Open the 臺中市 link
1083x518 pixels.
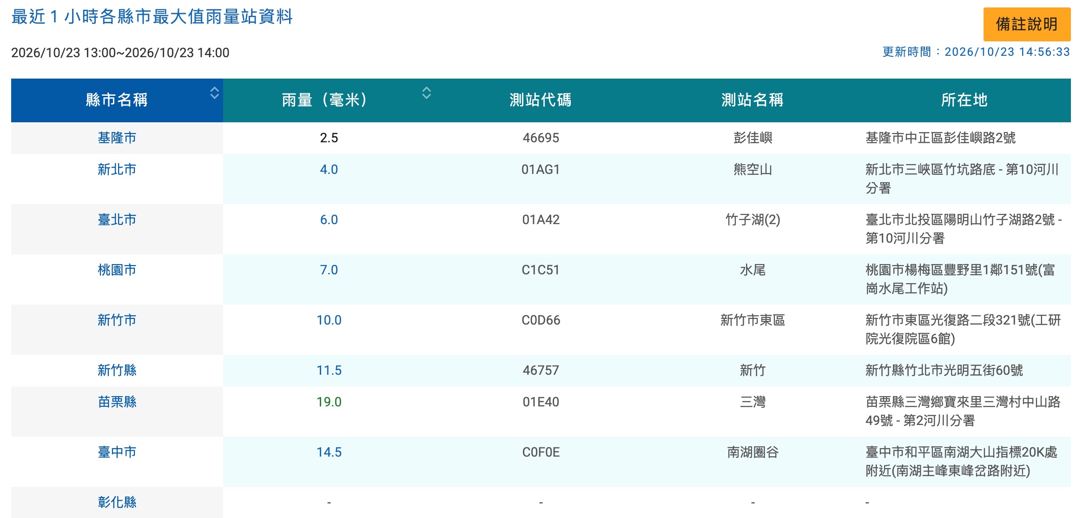117,452
